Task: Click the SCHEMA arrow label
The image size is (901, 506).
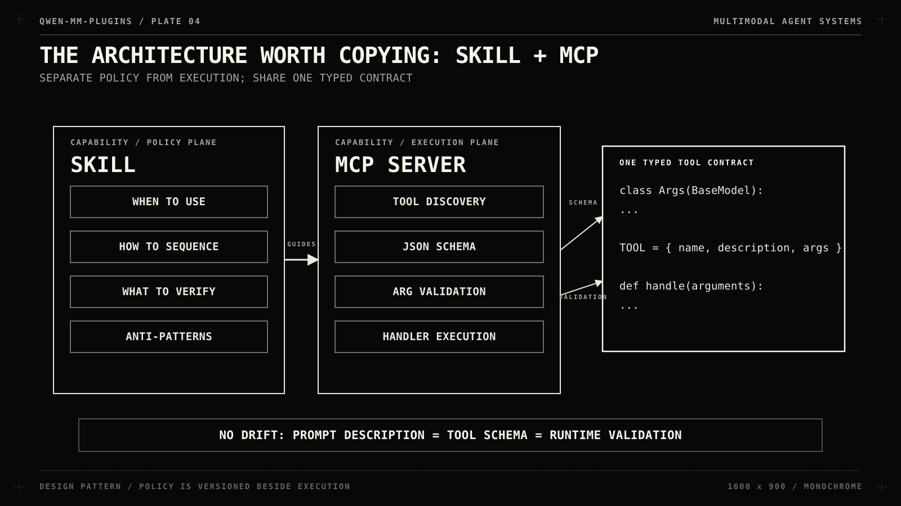Action: click(583, 202)
